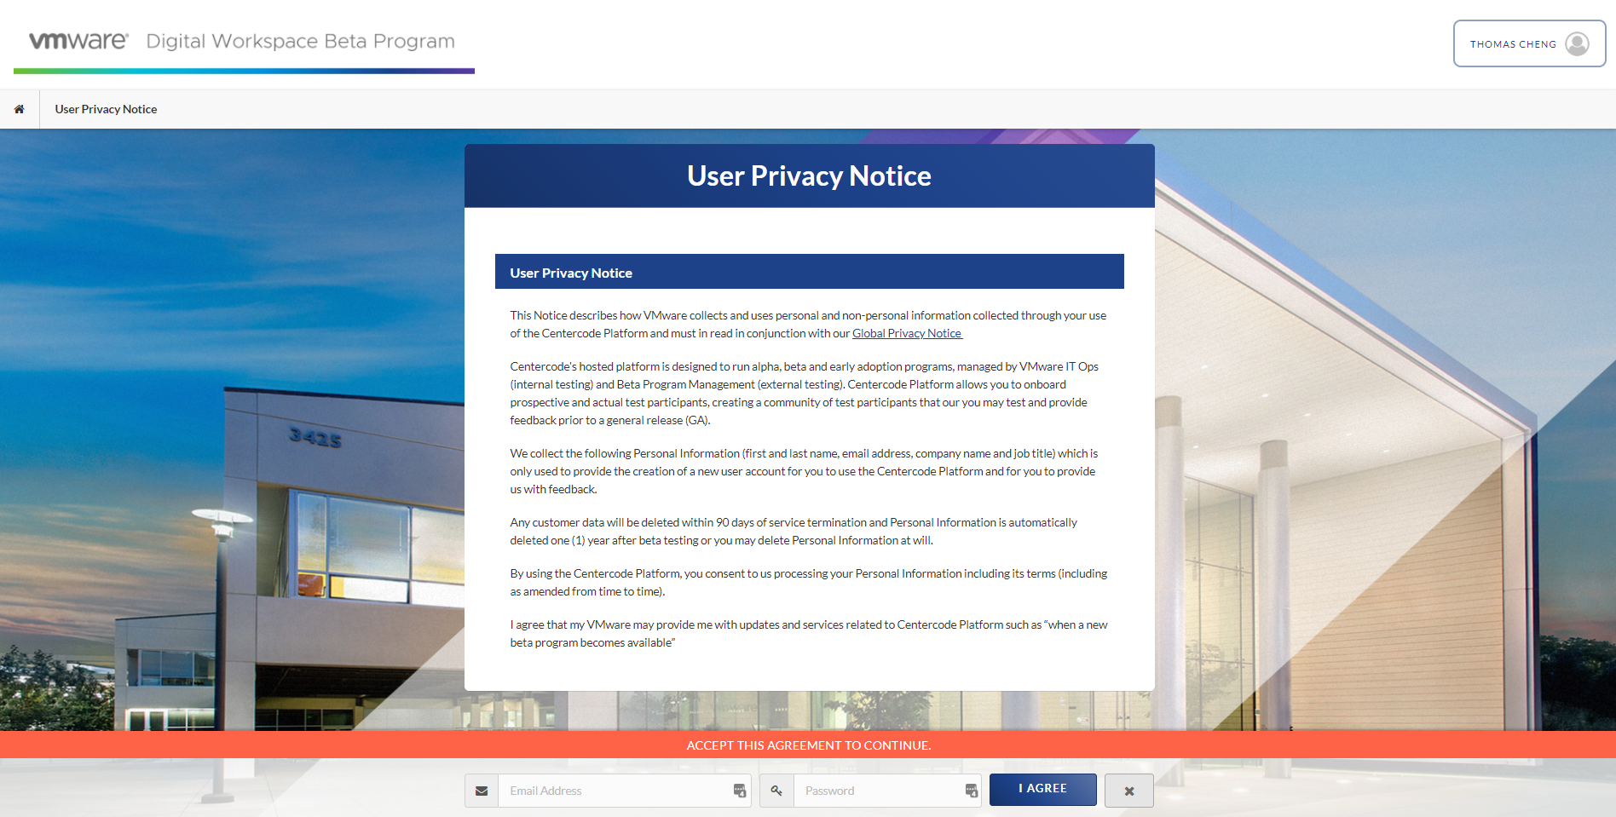Image resolution: width=1616 pixels, height=817 pixels.
Task: Click the Digital Workspace Beta Program title
Action: 300,41
